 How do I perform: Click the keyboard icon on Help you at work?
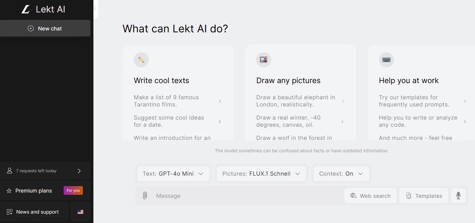click(x=386, y=59)
